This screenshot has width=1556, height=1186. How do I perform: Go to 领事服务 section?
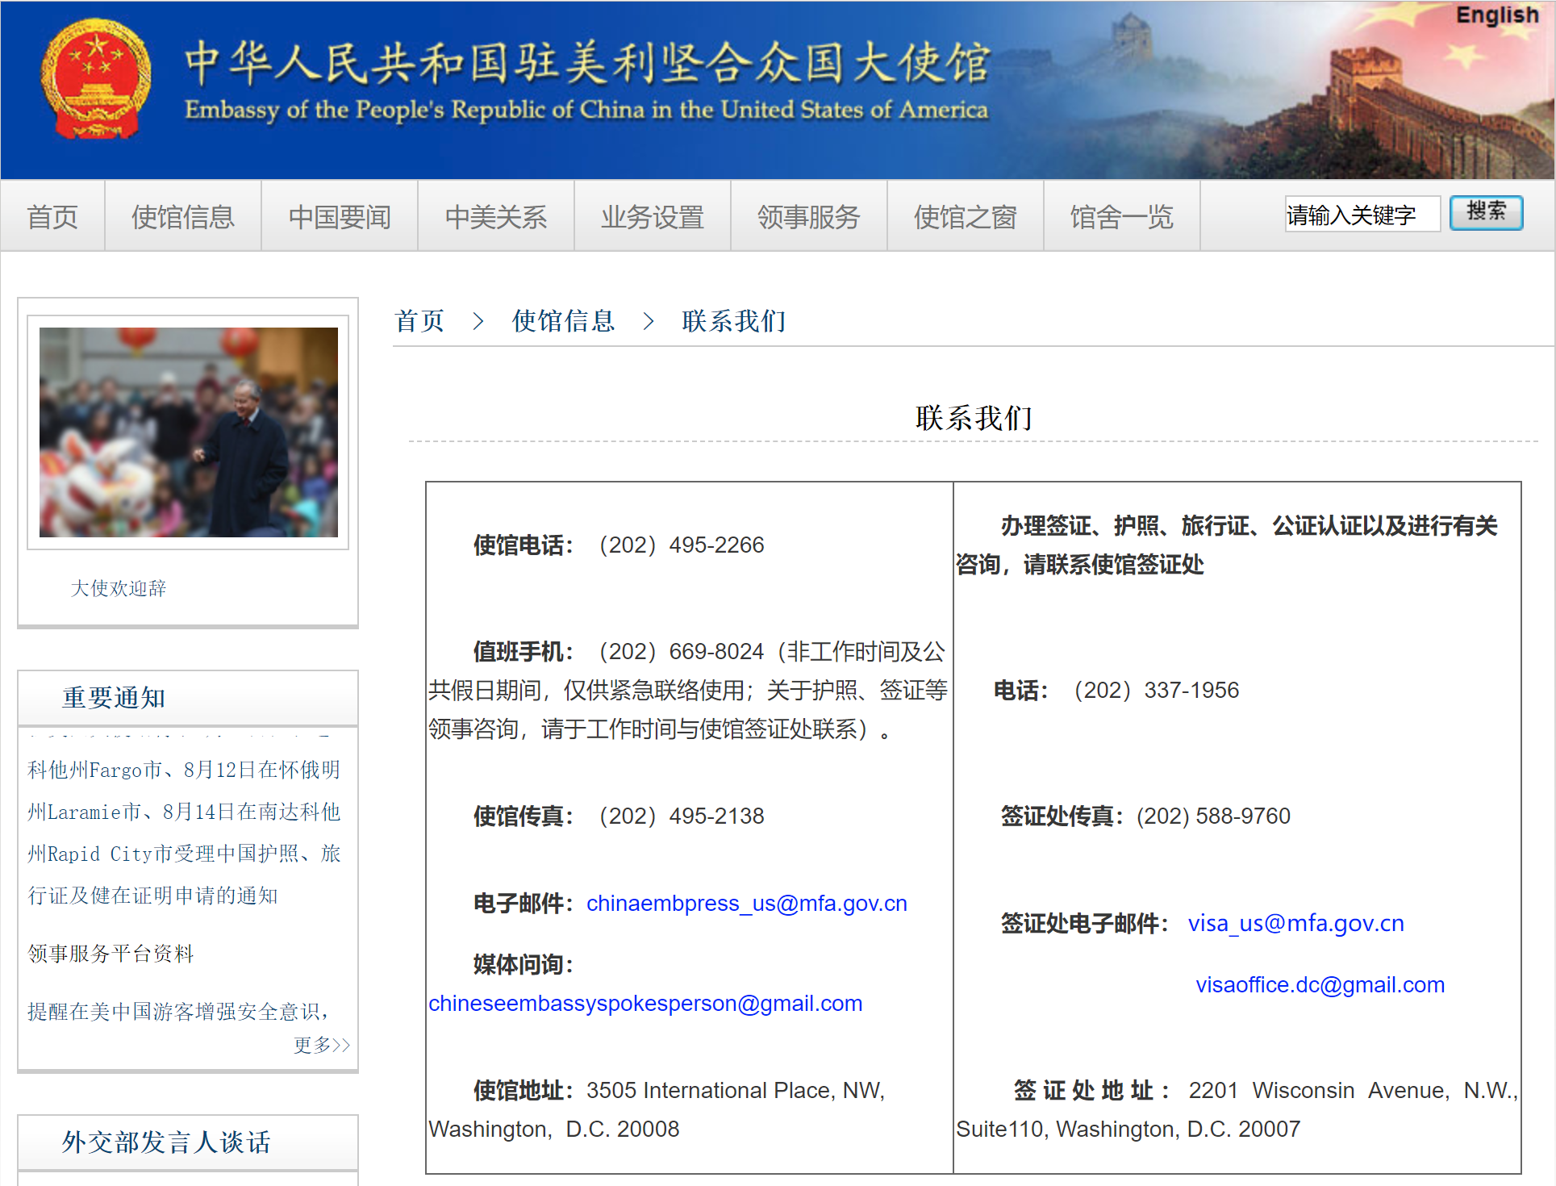click(808, 216)
